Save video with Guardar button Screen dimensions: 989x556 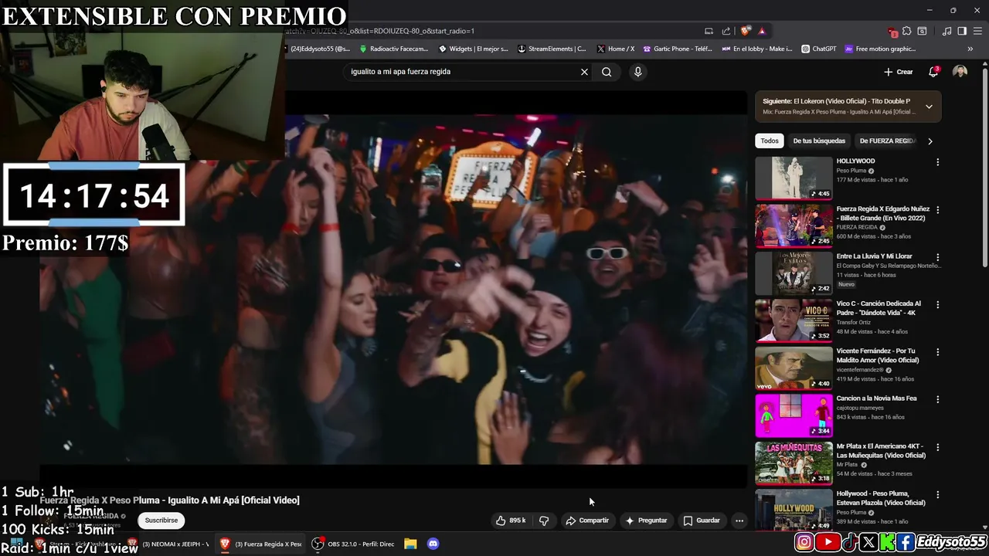pos(702,520)
